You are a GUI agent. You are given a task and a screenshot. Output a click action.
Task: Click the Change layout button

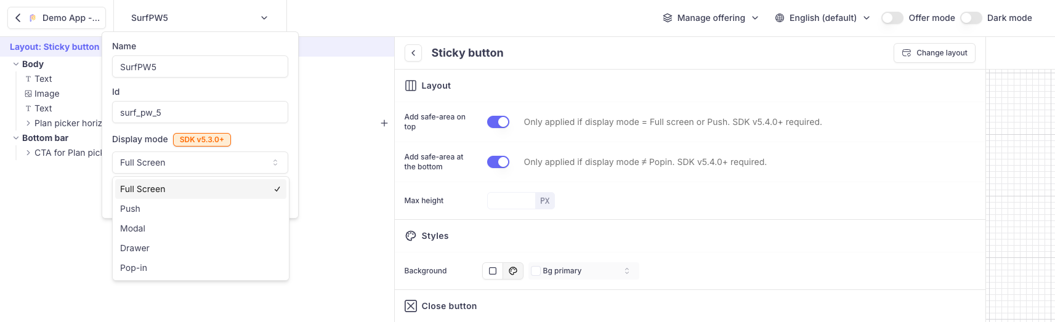click(934, 53)
